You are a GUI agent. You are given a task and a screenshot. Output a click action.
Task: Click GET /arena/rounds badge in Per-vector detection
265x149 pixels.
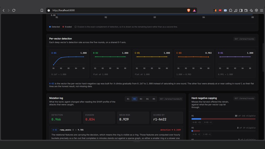tap(244, 39)
